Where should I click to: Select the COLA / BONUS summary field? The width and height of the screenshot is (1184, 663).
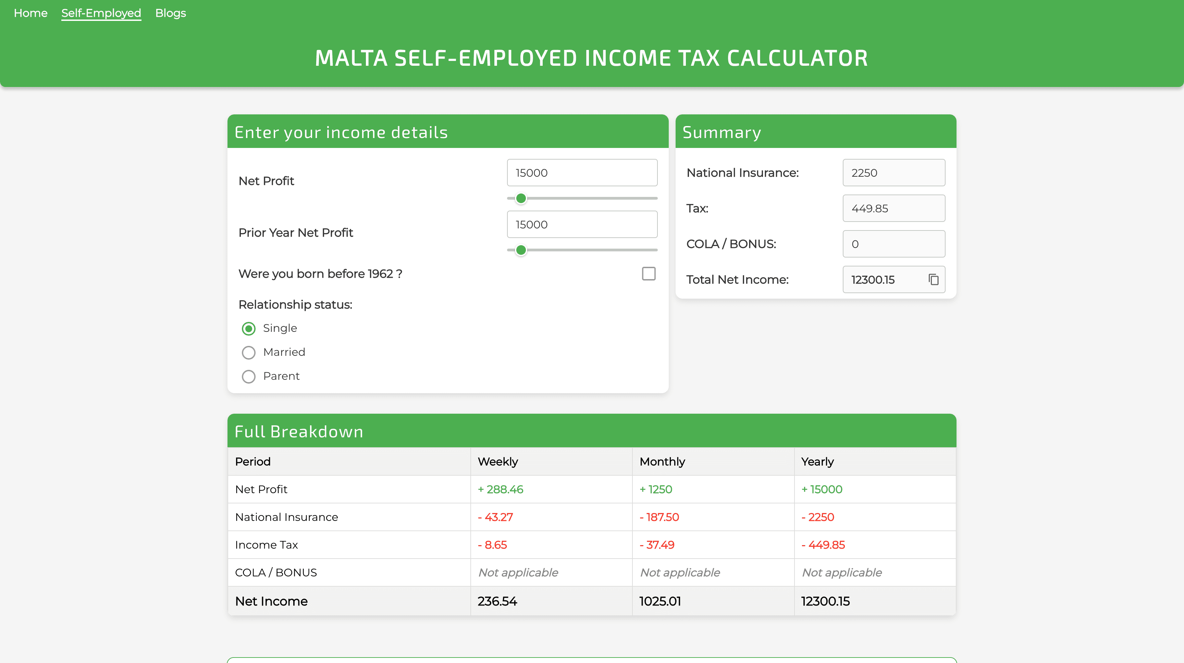[893, 243]
